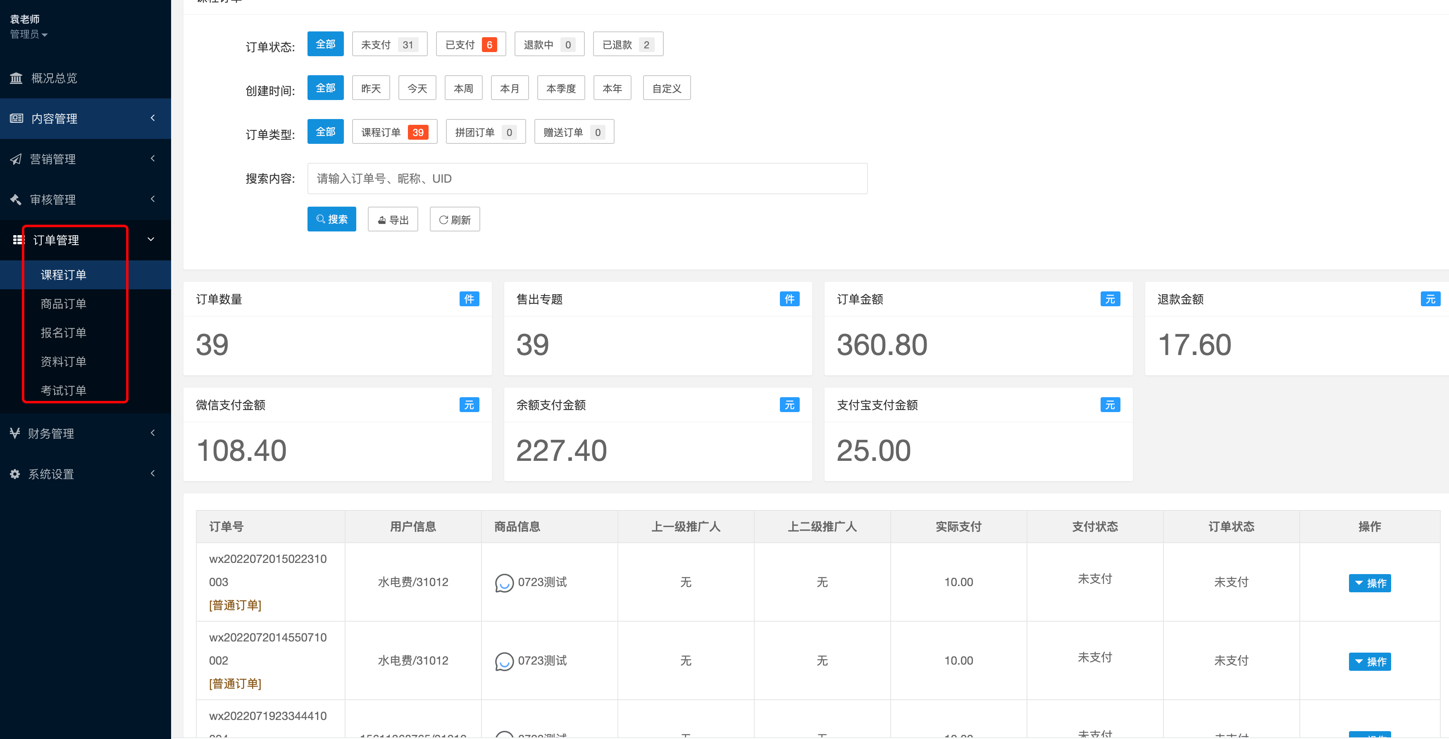Click the 财务管理 yen icon
This screenshot has height=739, width=1449.
pyautogui.click(x=15, y=433)
